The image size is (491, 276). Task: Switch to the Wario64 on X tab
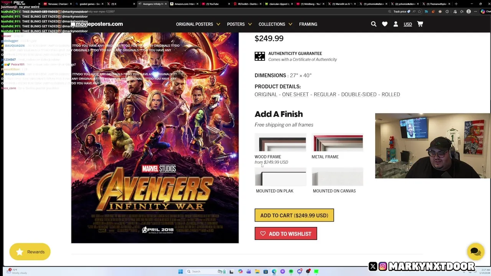coord(343,4)
